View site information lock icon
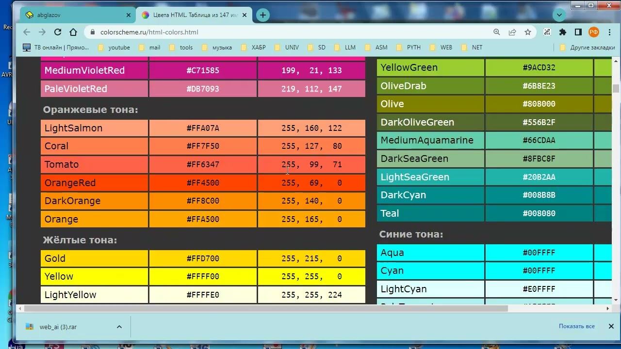The image size is (621, 349). [x=92, y=32]
